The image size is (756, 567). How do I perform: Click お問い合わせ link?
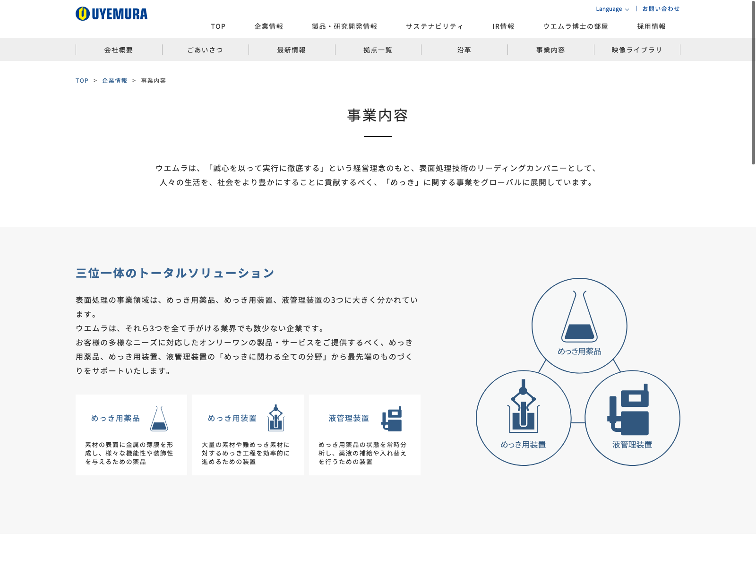661,9
